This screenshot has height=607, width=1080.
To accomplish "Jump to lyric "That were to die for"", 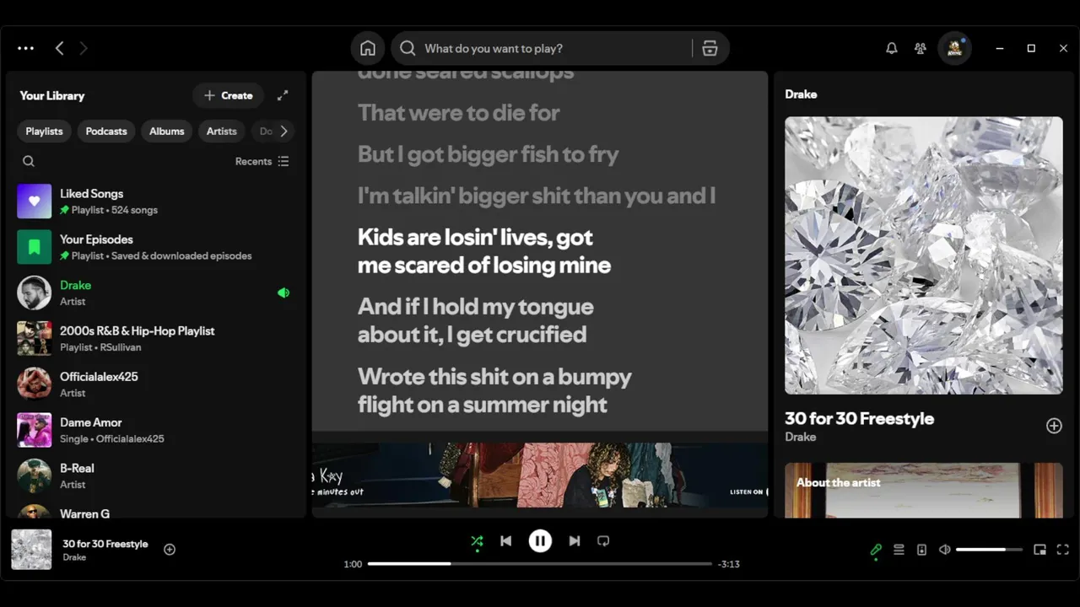I will [458, 112].
